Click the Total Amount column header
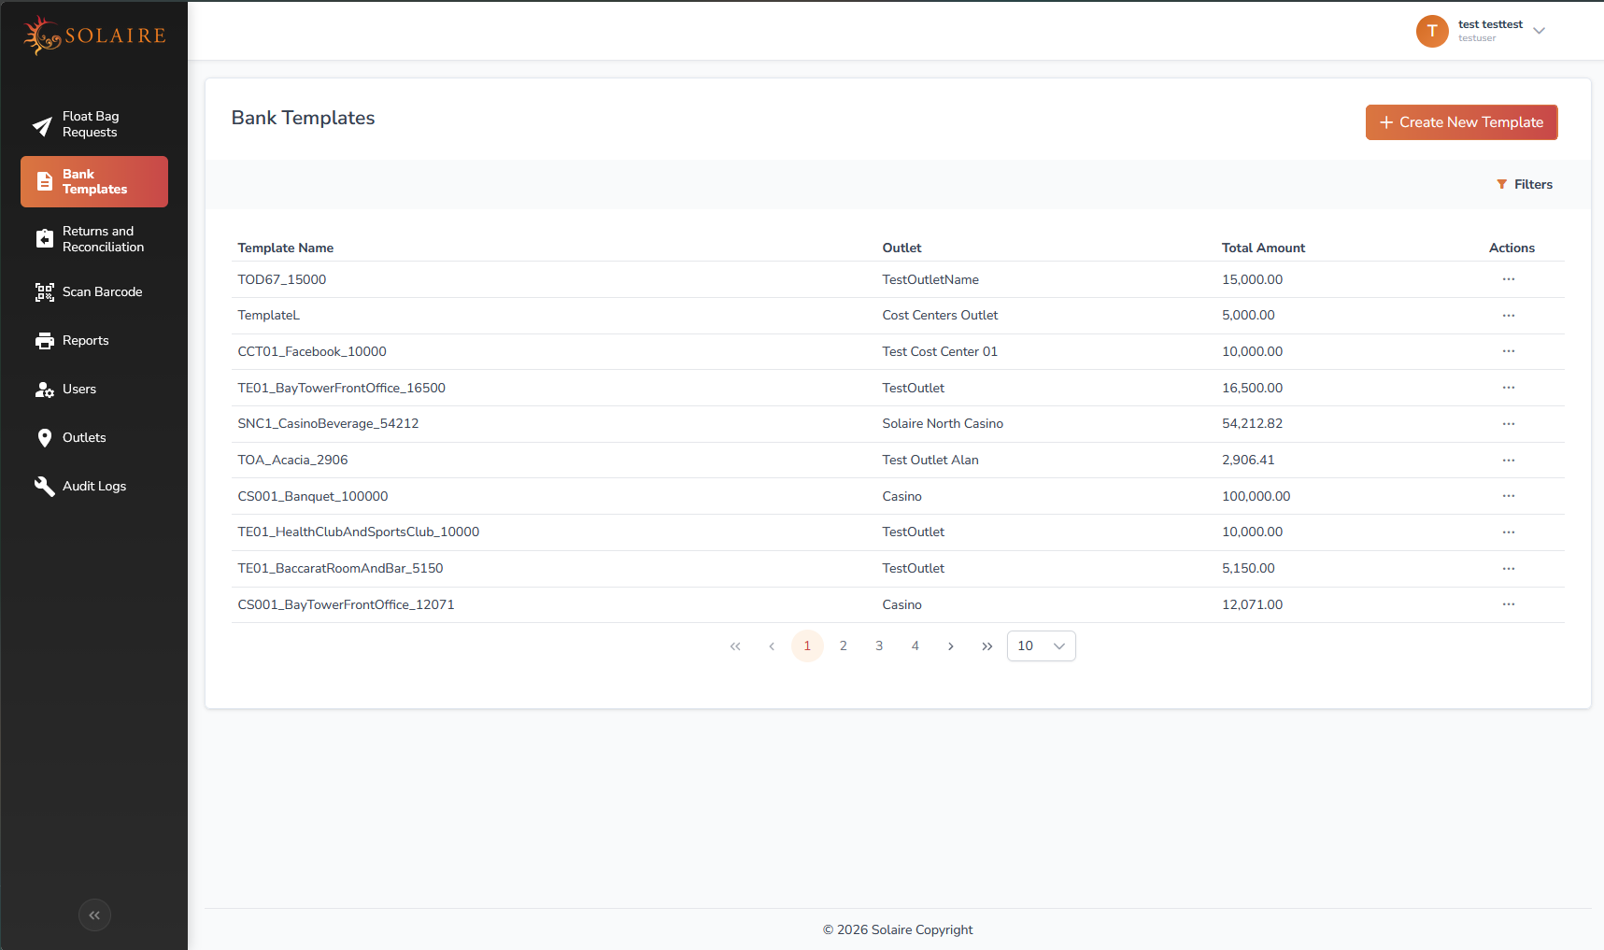Image resolution: width=1604 pixels, height=950 pixels. click(x=1263, y=248)
